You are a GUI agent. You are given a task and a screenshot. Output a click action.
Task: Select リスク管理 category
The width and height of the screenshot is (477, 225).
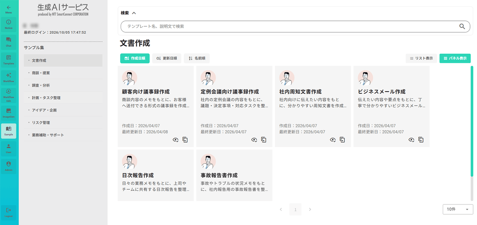pyautogui.click(x=63, y=123)
